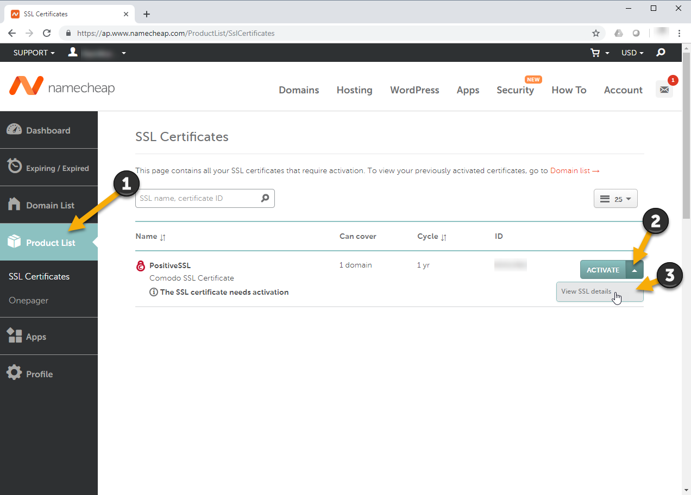Select View SSL details from the dropdown
Viewport: 691px width, 495px height.
600,291
